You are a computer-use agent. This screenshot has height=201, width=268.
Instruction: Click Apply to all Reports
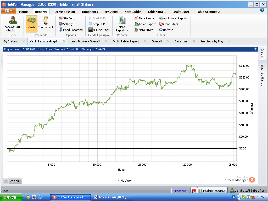pos(173,18)
